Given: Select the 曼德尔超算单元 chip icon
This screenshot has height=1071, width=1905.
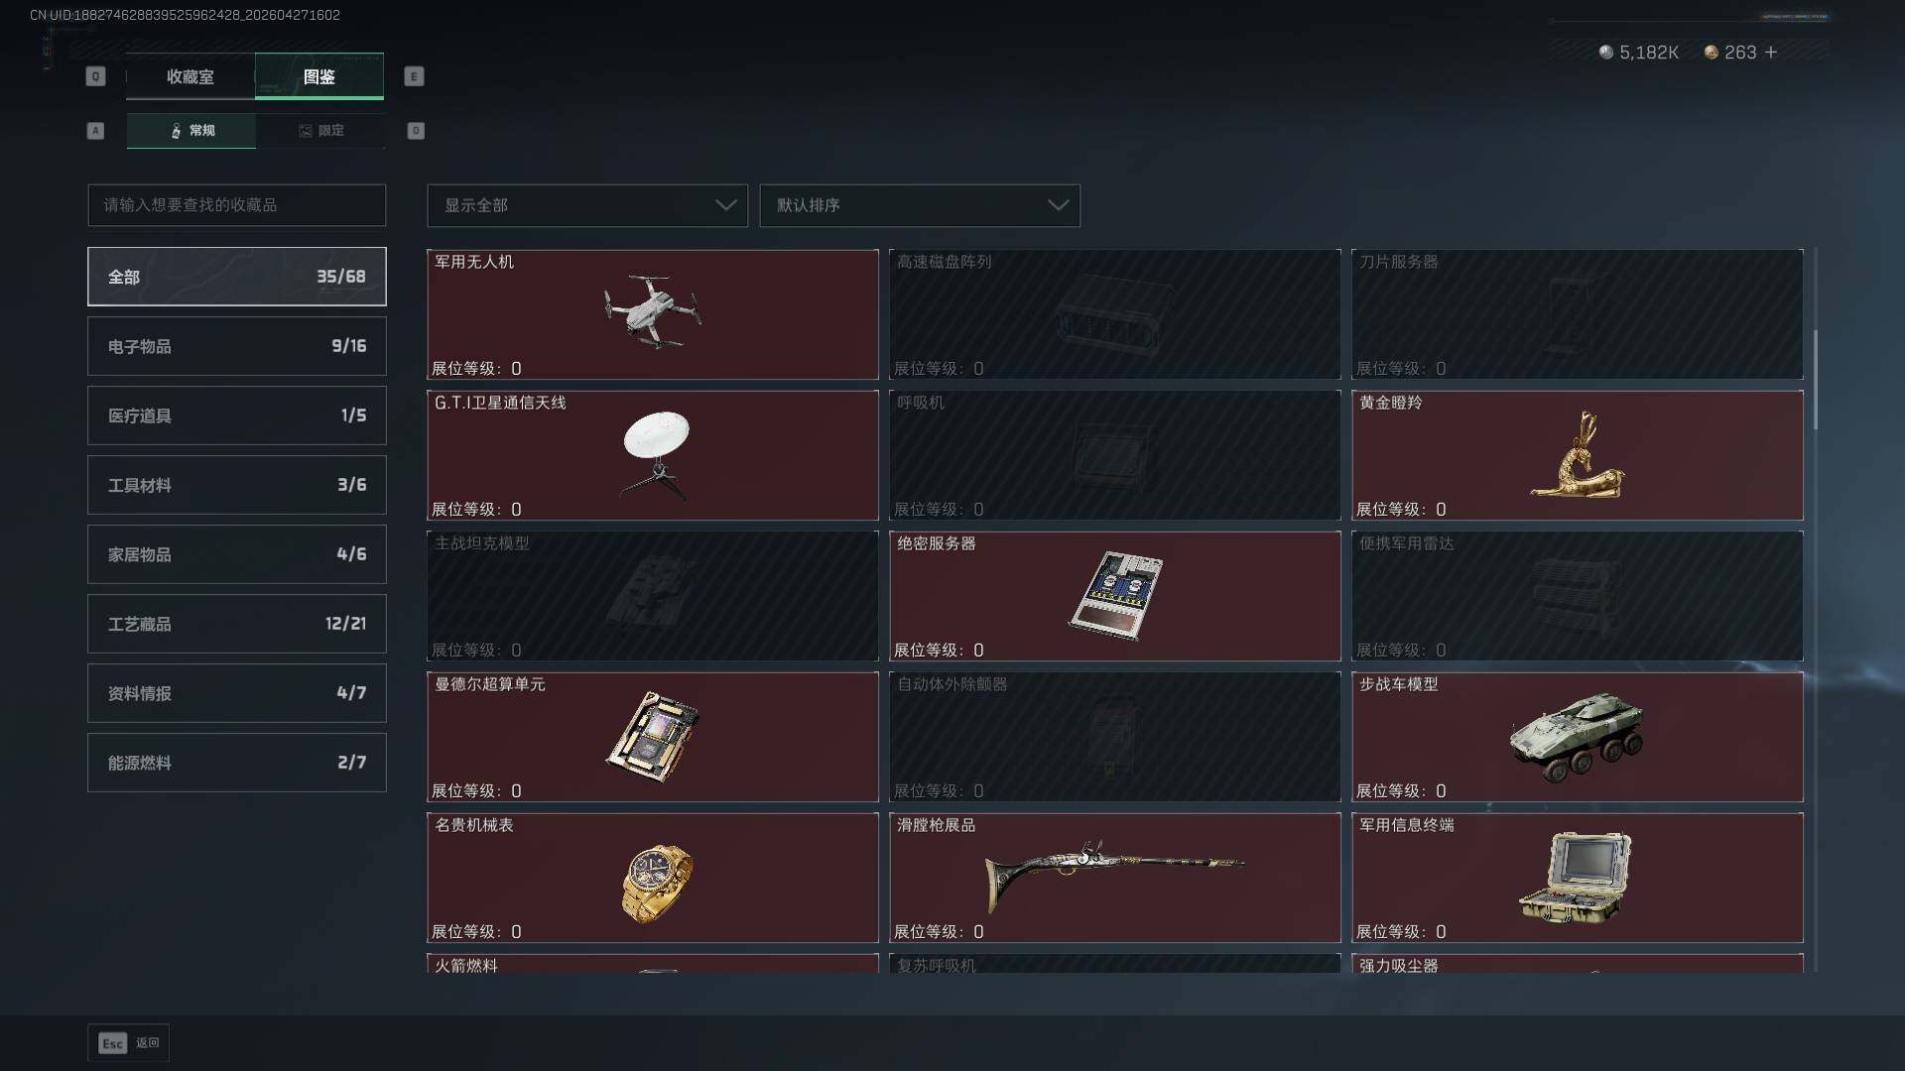Looking at the screenshot, I should coord(653,737).
